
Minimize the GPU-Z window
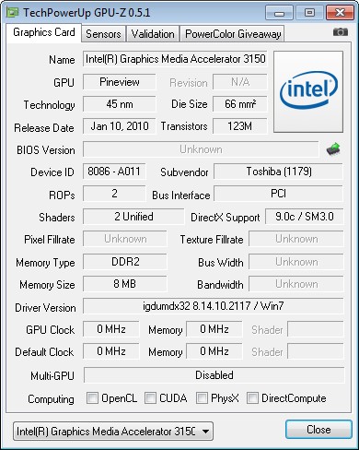(279, 13)
